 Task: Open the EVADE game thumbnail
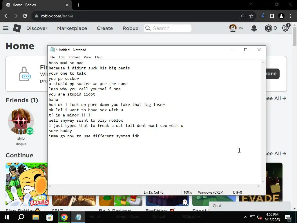click(274, 182)
